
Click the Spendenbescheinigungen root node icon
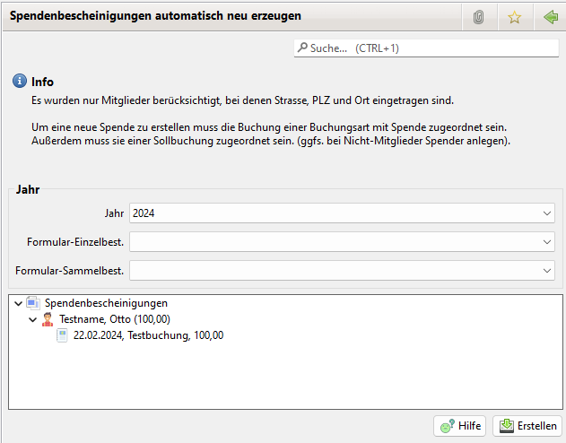pos(33,303)
